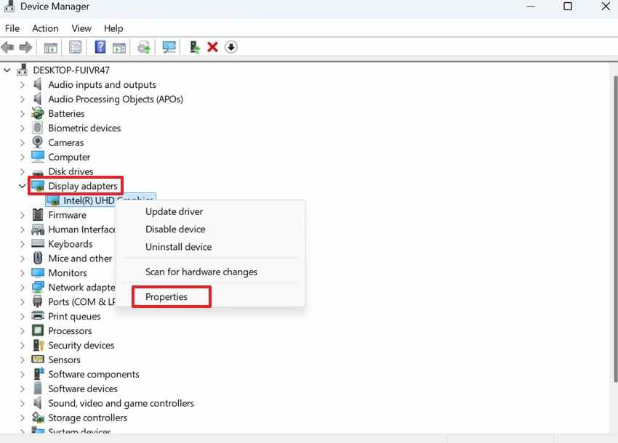Expand the Sound, video and game controllers chevron
This screenshot has height=443, width=618.
[x=23, y=403]
